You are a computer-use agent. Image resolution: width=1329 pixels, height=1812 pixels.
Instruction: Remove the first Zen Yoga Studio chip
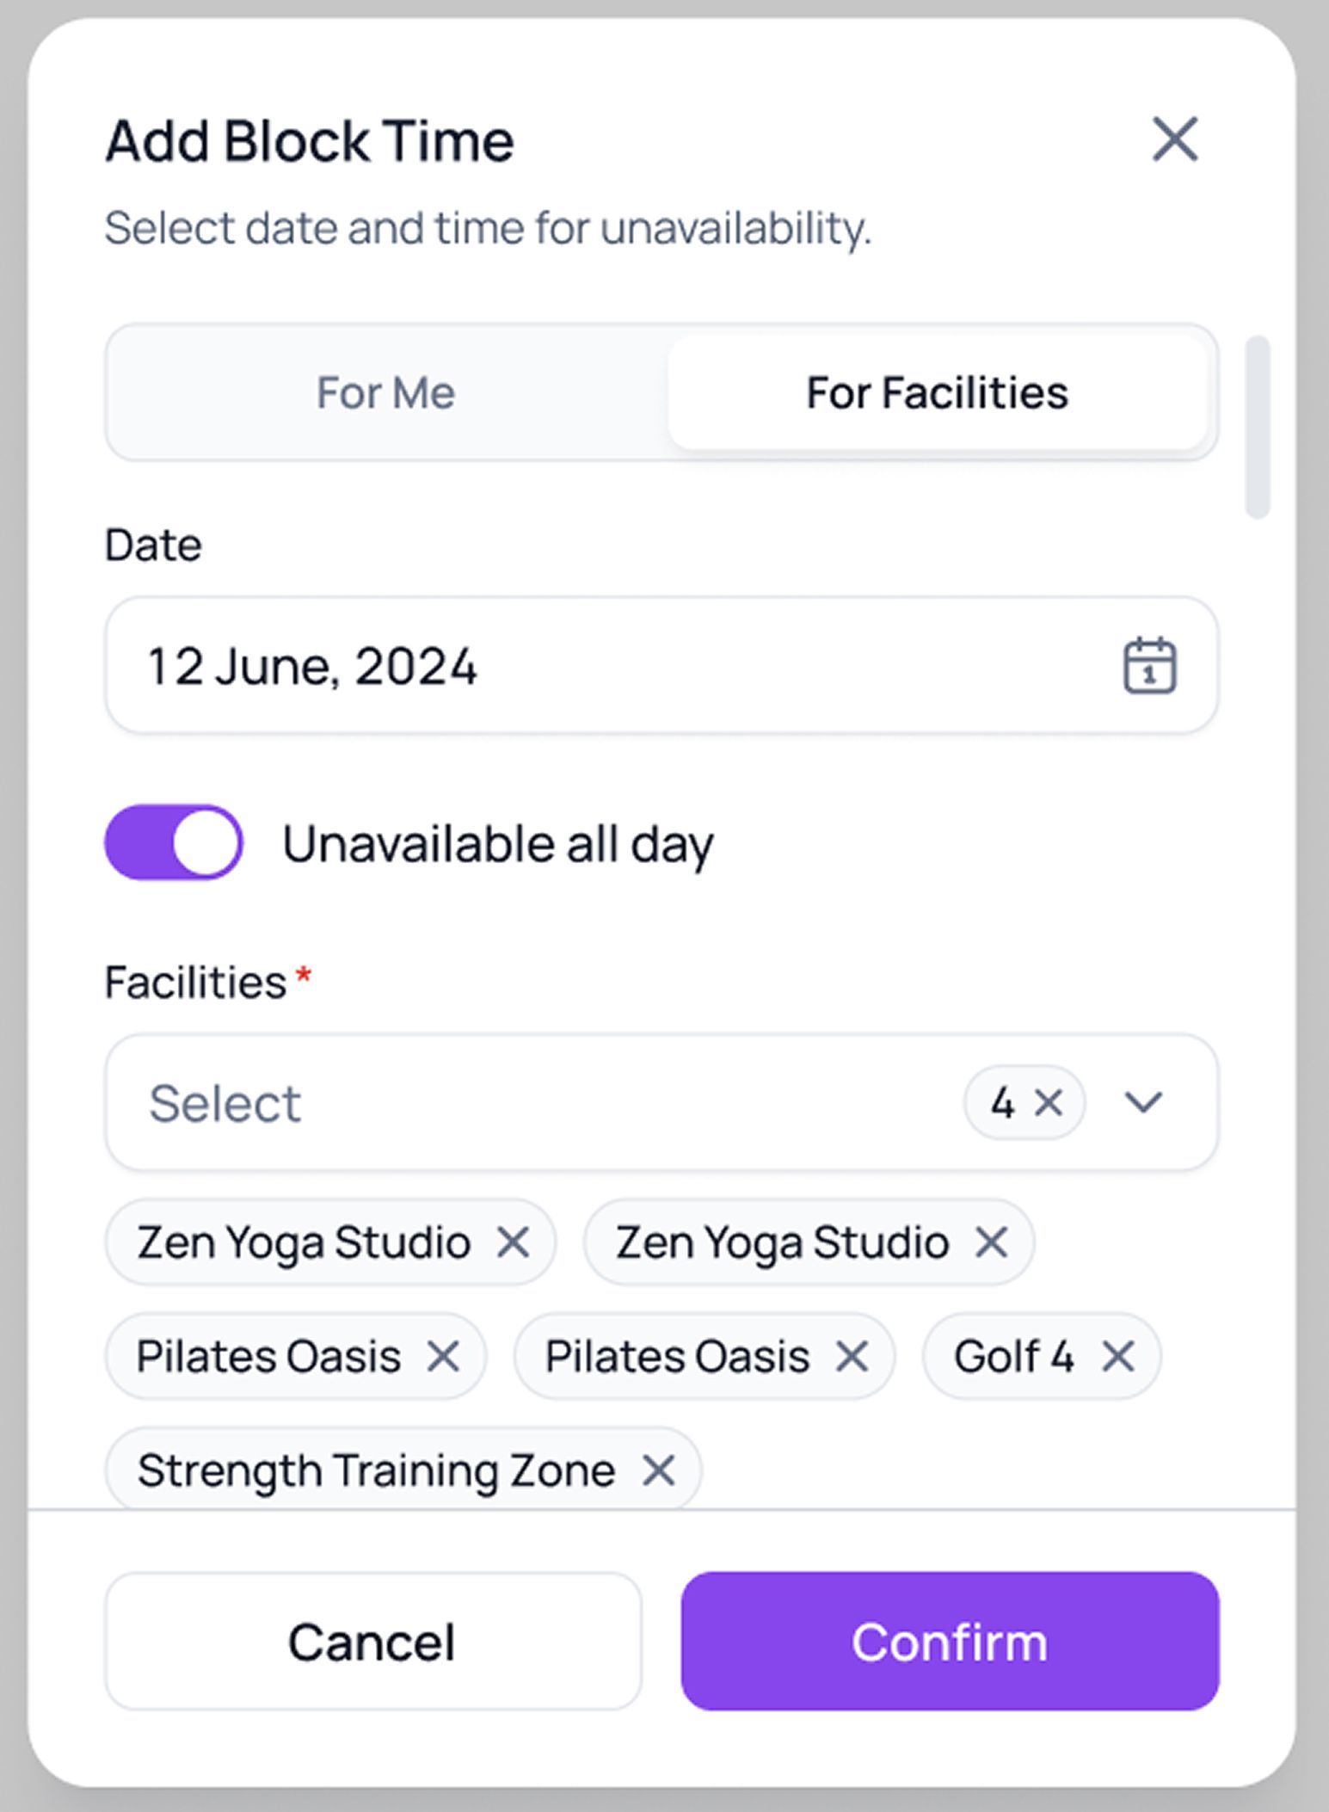(514, 1242)
